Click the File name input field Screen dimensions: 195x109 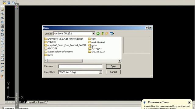point(80,66)
